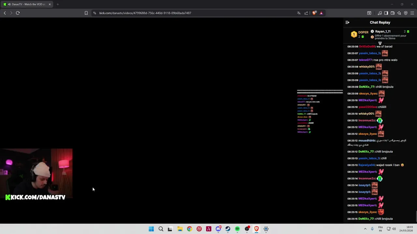The height and width of the screenshot is (234, 417).
Task: Open Leo AI sparkle icon
Action: 399,13
